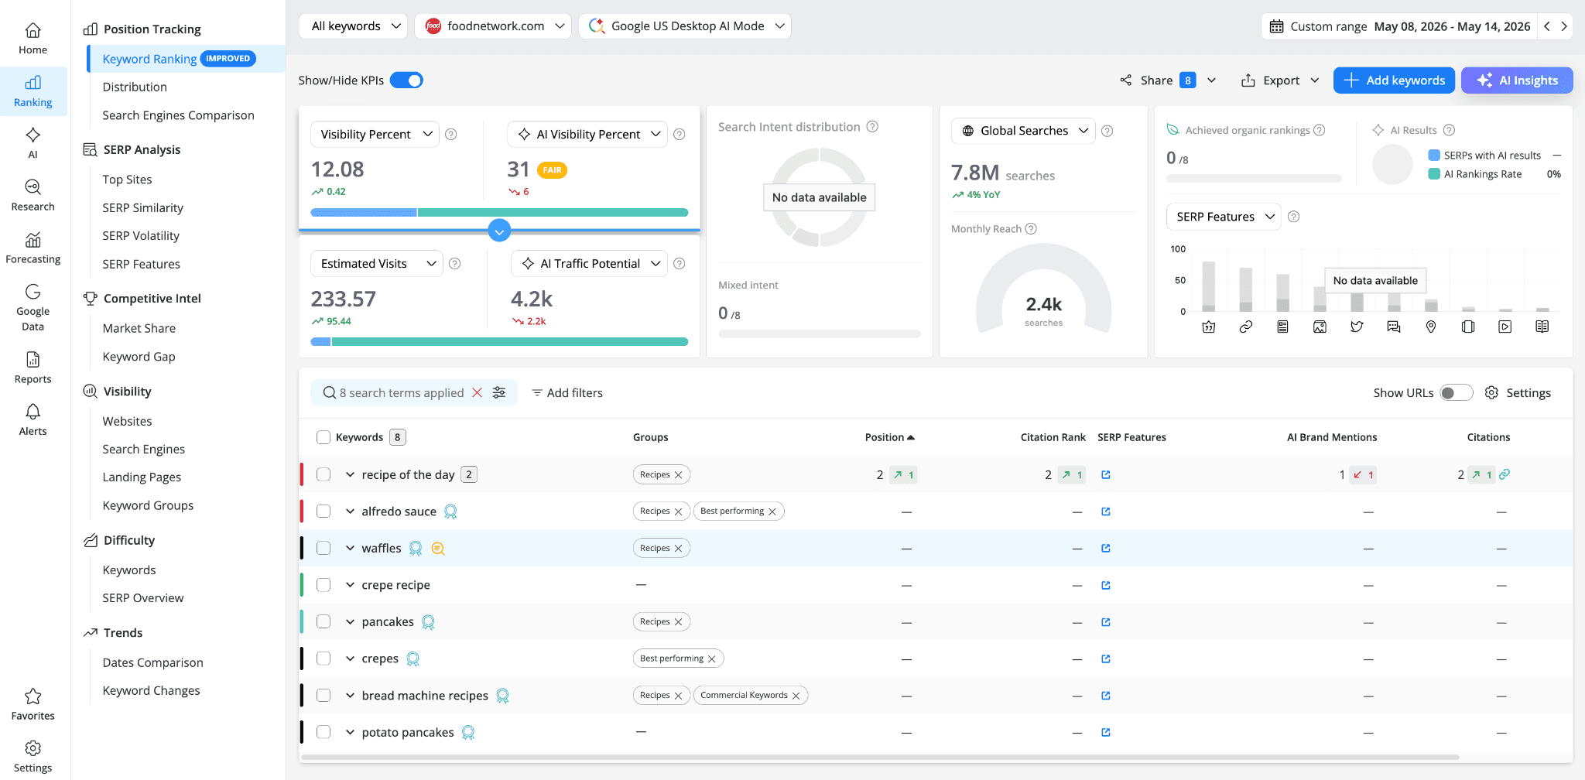Open the Reports section icon

point(33,359)
